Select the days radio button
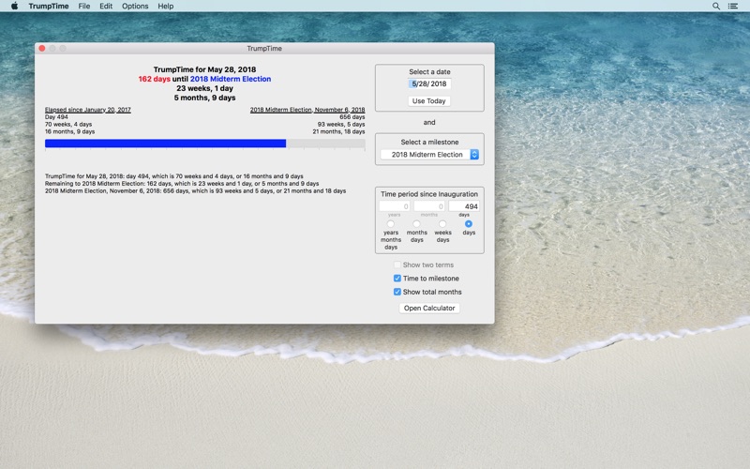The image size is (750, 469). click(468, 223)
